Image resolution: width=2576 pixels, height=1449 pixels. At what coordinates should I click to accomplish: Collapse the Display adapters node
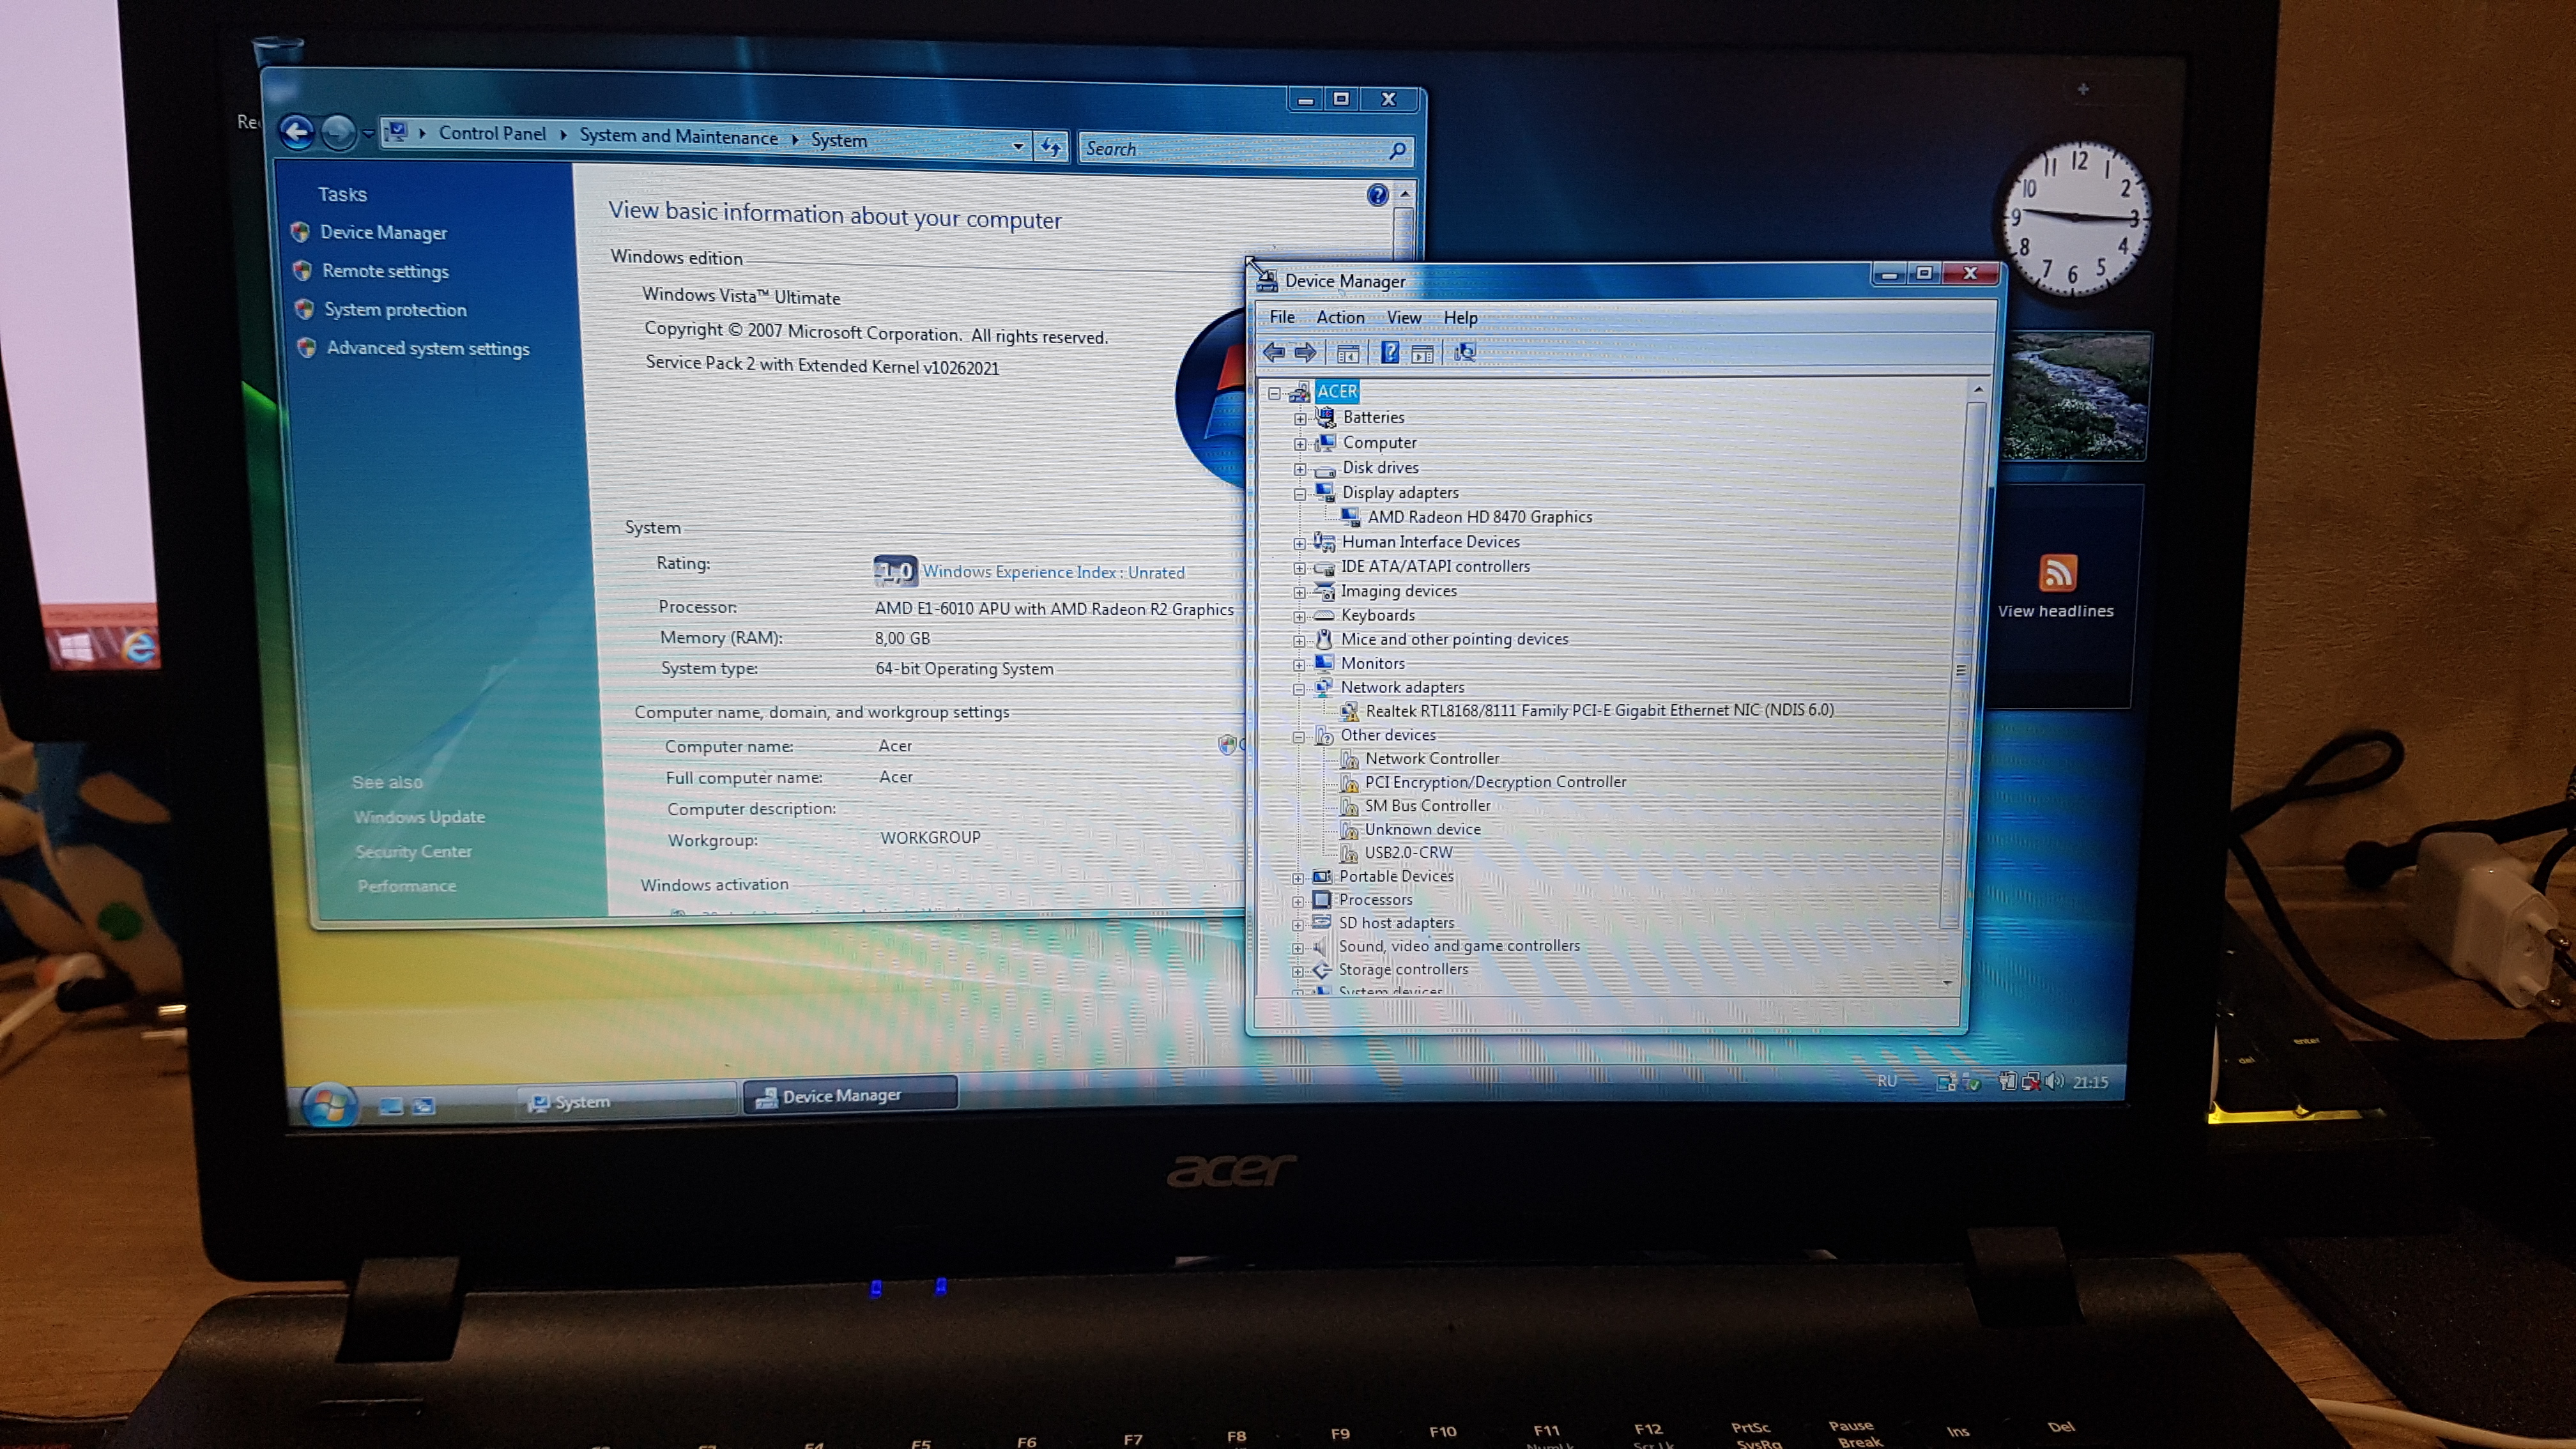[1300, 494]
